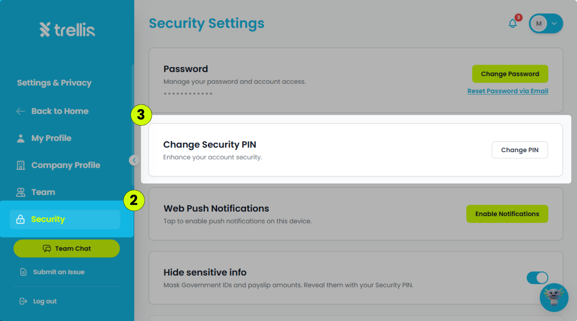This screenshot has width=577, height=321.
Task: Open the notifications bell icon
Action: pyautogui.click(x=513, y=23)
